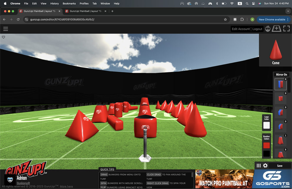Open the Bluetooth status menu
The height and width of the screenshot is (189, 292).
point(217,4)
